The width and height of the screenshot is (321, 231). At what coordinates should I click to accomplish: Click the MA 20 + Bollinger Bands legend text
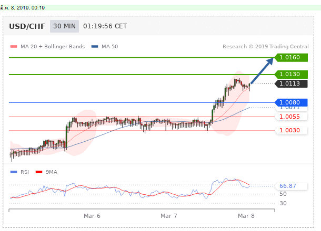click(53, 47)
